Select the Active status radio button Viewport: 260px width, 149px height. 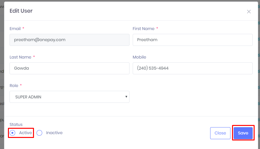(12, 133)
